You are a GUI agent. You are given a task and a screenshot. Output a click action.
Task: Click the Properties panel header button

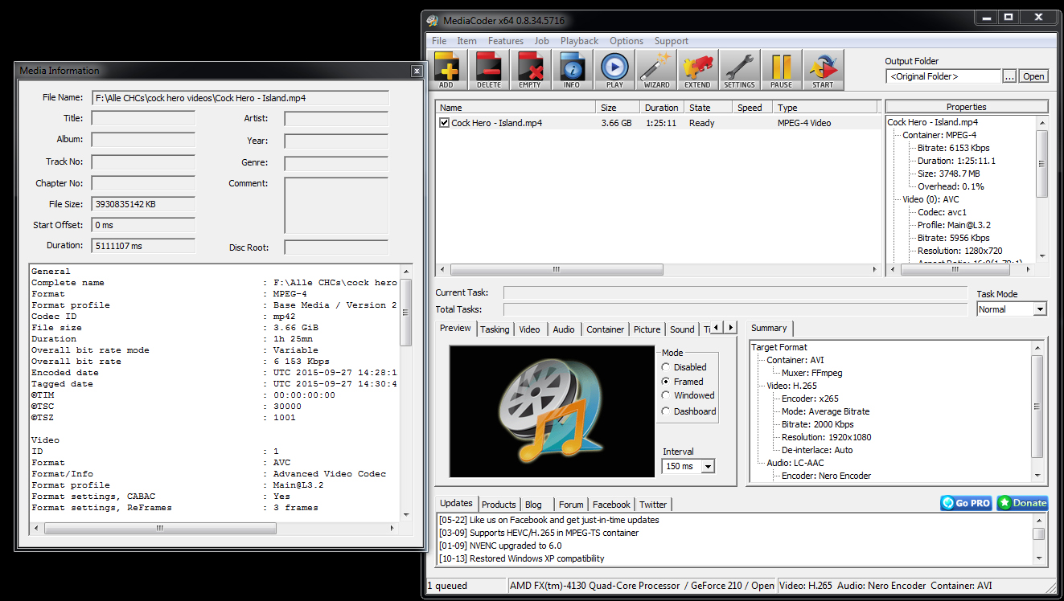coord(967,107)
